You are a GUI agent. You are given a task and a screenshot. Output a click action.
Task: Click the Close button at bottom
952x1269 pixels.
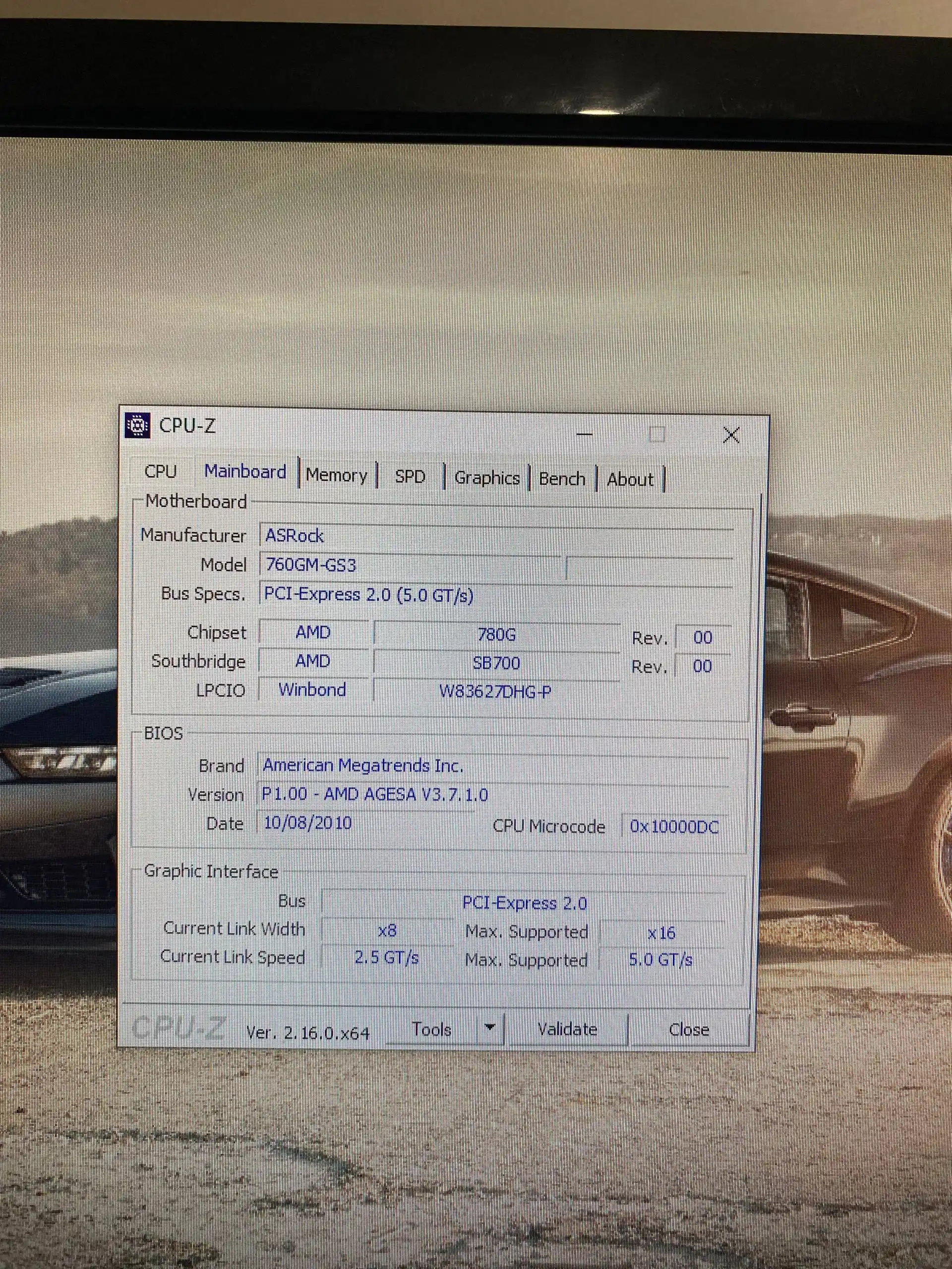[689, 1030]
